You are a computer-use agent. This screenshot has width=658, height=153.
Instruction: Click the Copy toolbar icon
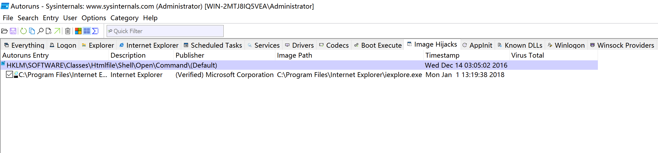32,31
